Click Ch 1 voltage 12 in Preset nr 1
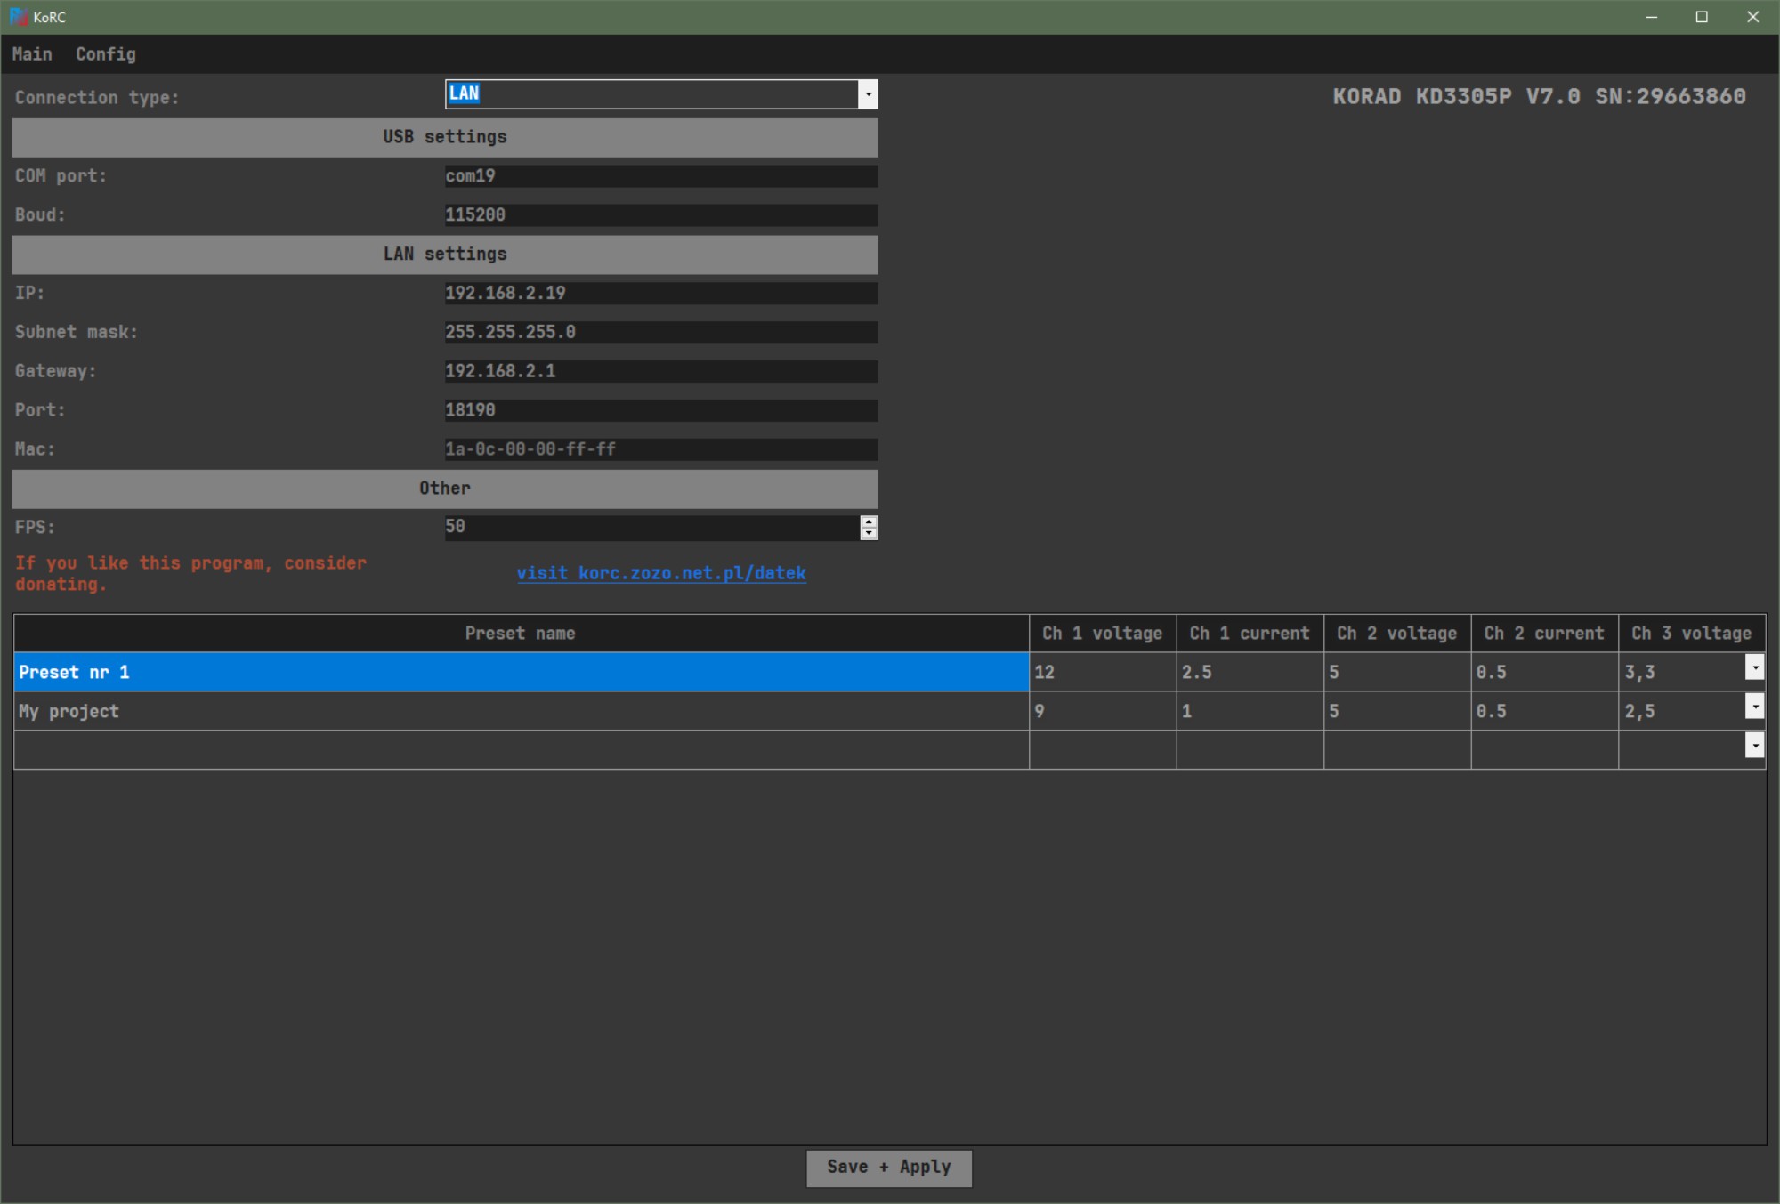1780x1204 pixels. 1103,672
